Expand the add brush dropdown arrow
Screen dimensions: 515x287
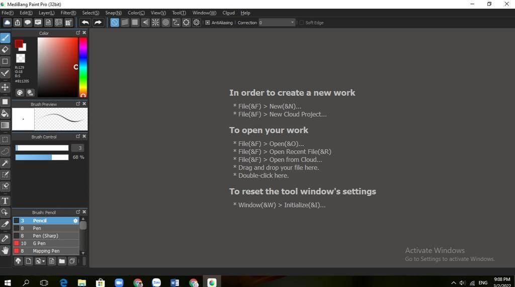point(43,261)
